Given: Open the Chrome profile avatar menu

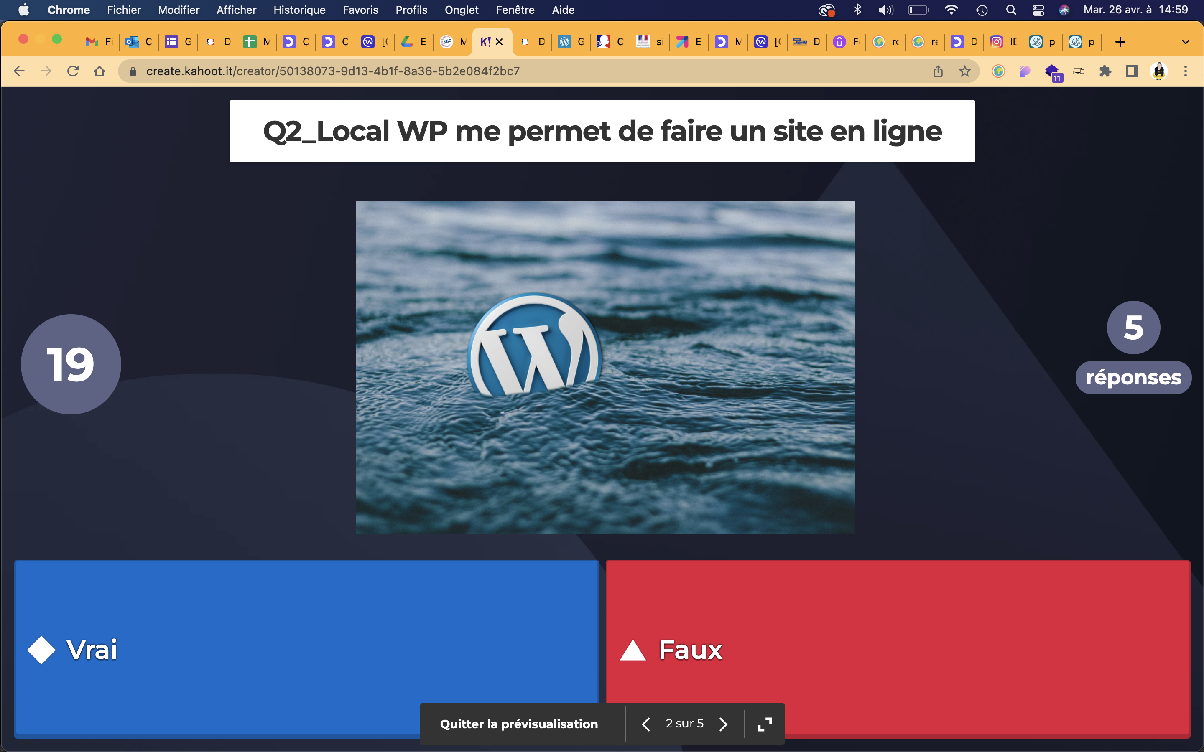Looking at the screenshot, I should (1159, 71).
